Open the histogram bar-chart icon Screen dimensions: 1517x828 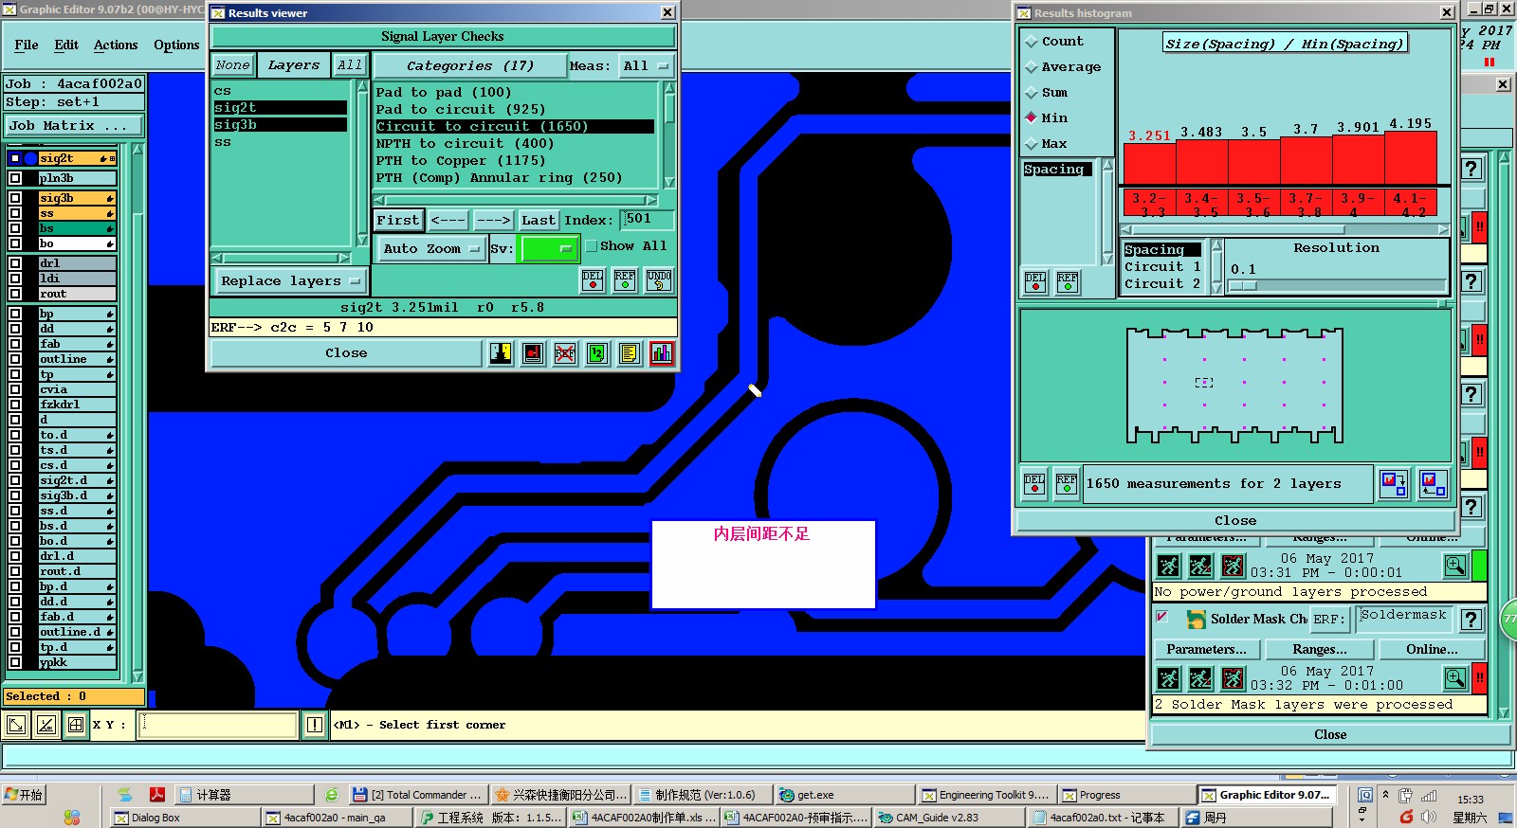point(662,353)
